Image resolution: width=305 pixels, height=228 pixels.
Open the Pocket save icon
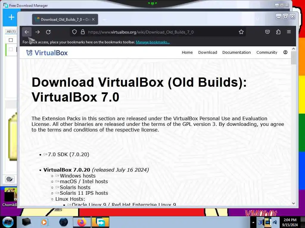[267, 32]
